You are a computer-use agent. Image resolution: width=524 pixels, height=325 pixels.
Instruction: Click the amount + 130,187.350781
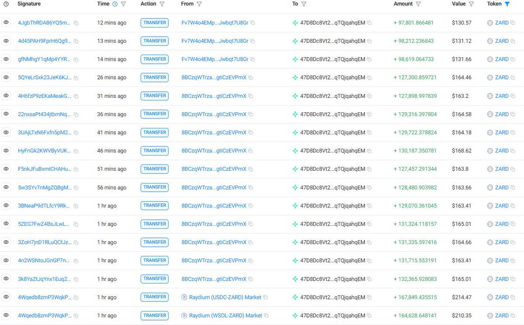415,151
